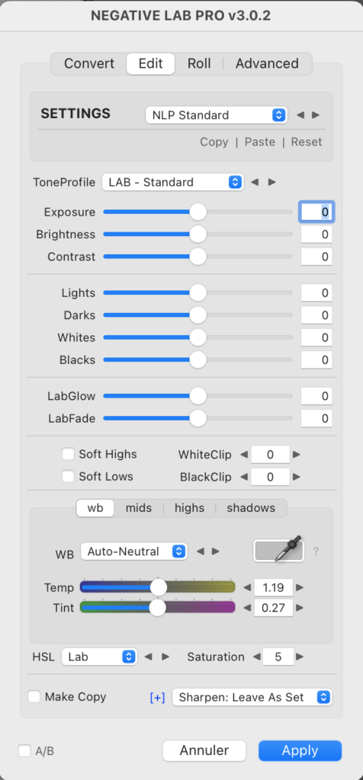Toggle the Make Copy checkbox
Image resolution: width=363 pixels, height=780 pixels.
coord(34,697)
